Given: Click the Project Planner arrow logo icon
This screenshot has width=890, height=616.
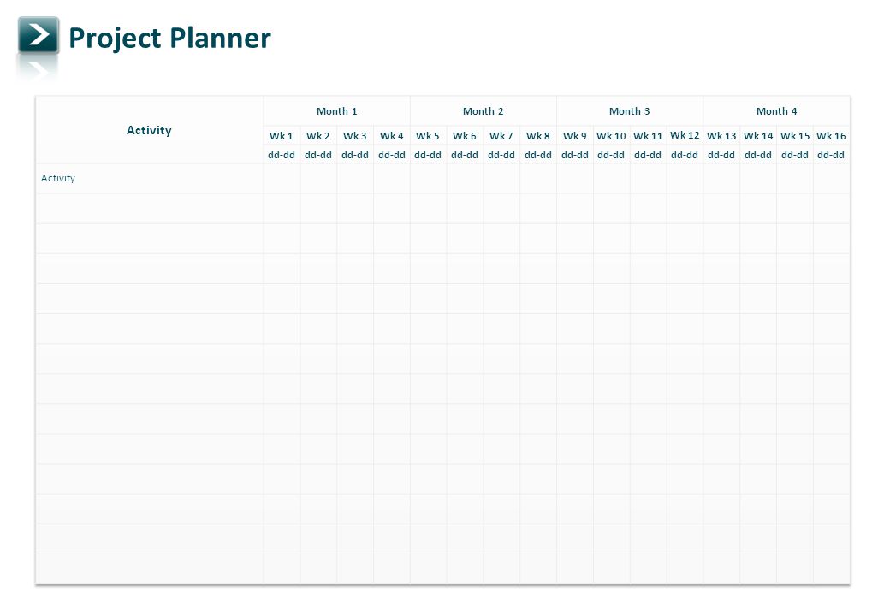Looking at the screenshot, I should (38, 35).
